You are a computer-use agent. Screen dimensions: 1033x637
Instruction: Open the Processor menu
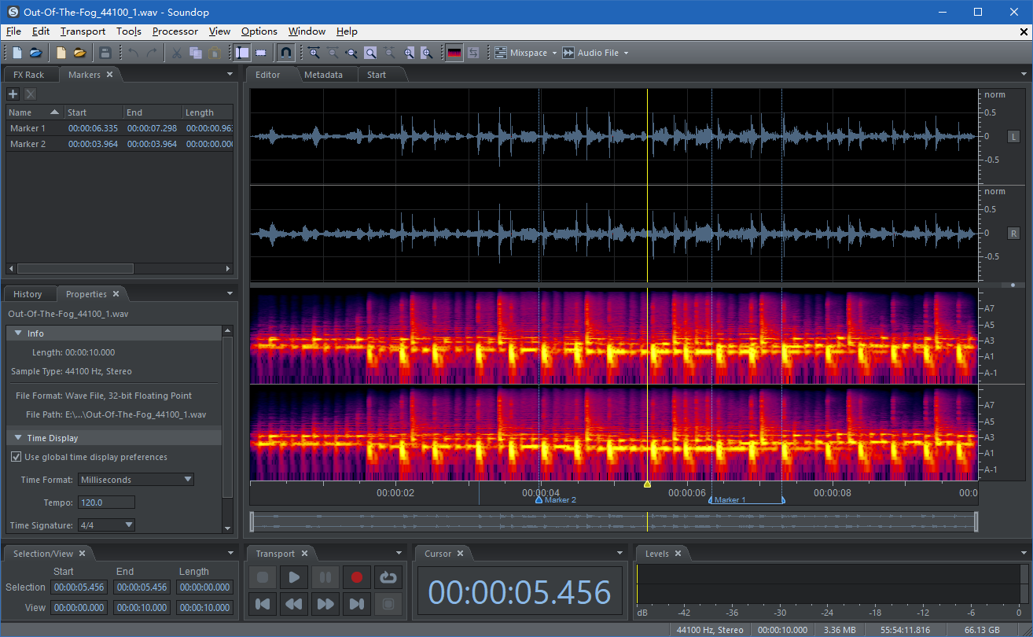tap(175, 31)
